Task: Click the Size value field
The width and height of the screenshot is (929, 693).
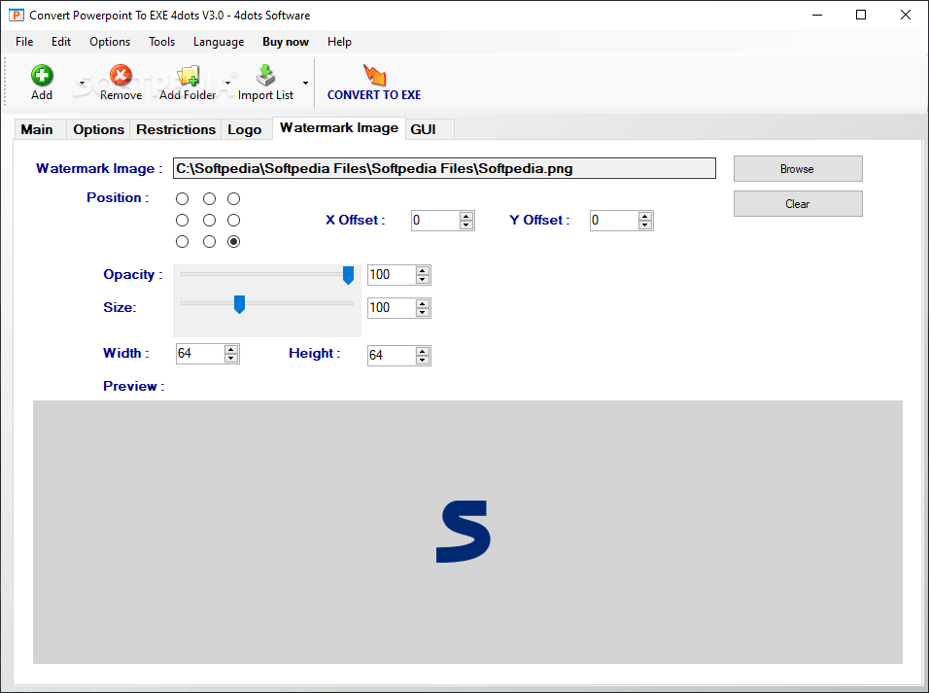Action: (x=392, y=308)
